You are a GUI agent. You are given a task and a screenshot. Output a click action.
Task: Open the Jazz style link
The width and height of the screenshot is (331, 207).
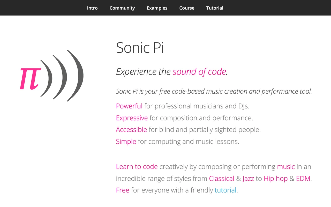point(248,179)
